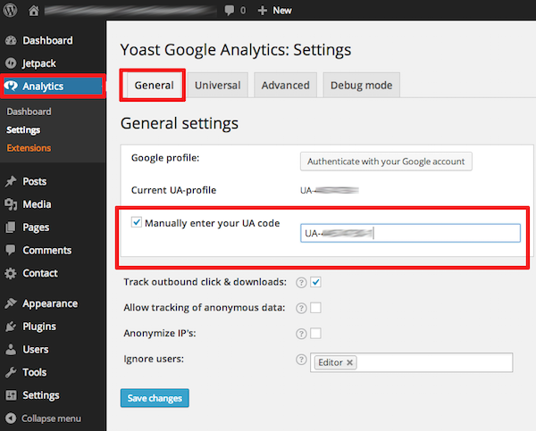Click the Collapse menu arrow icon
536x431 pixels.
[11, 419]
